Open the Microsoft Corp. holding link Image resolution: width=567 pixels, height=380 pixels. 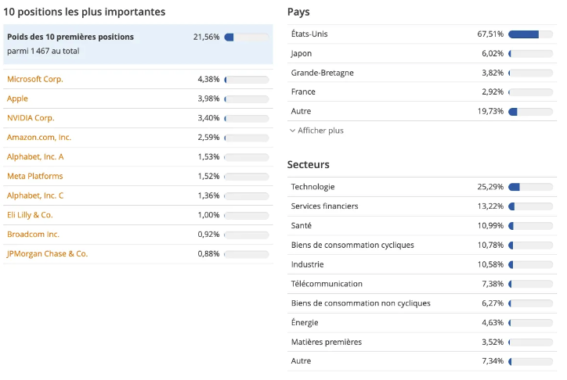(35, 79)
